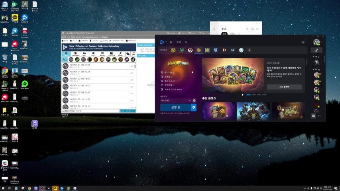Collapse the Battle.net friends sidebar
The width and height of the screenshot is (340, 191).
click(x=319, y=116)
